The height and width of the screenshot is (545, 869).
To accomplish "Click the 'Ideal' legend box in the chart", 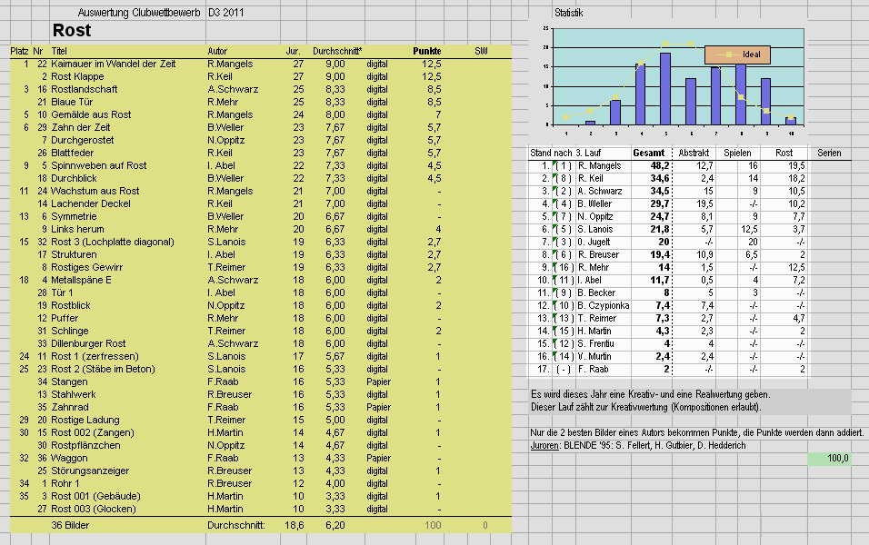I will click(x=737, y=54).
